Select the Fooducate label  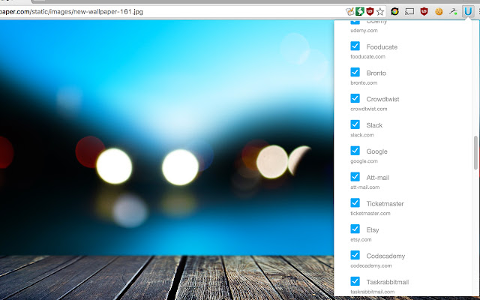(382, 47)
